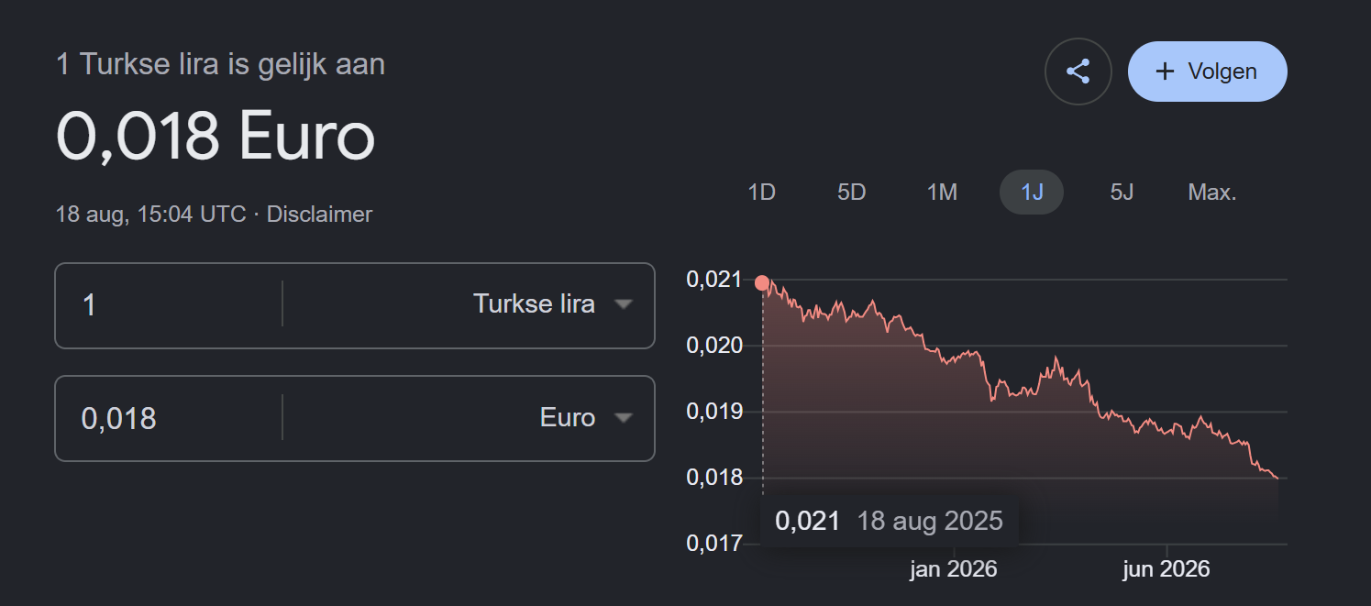1371x606 pixels.
Task: Select the 1D time range tab
Action: [762, 193]
